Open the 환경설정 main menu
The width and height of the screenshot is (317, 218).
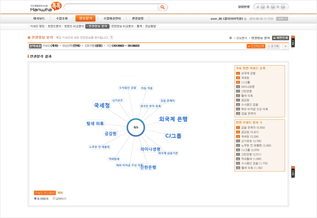[x=138, y=19]
